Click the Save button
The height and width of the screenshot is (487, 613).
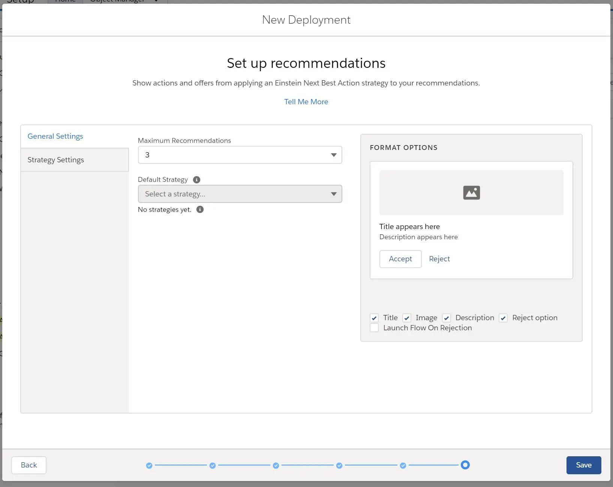pos(584,465)
